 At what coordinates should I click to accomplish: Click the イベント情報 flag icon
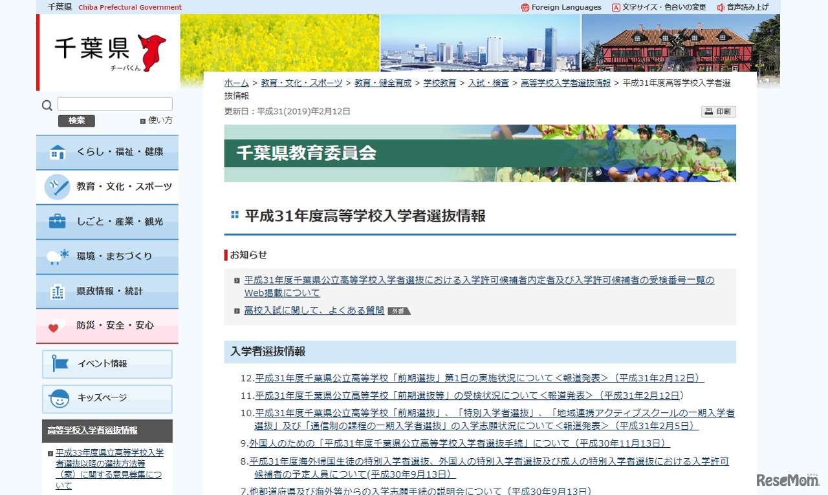click(58, 364)
